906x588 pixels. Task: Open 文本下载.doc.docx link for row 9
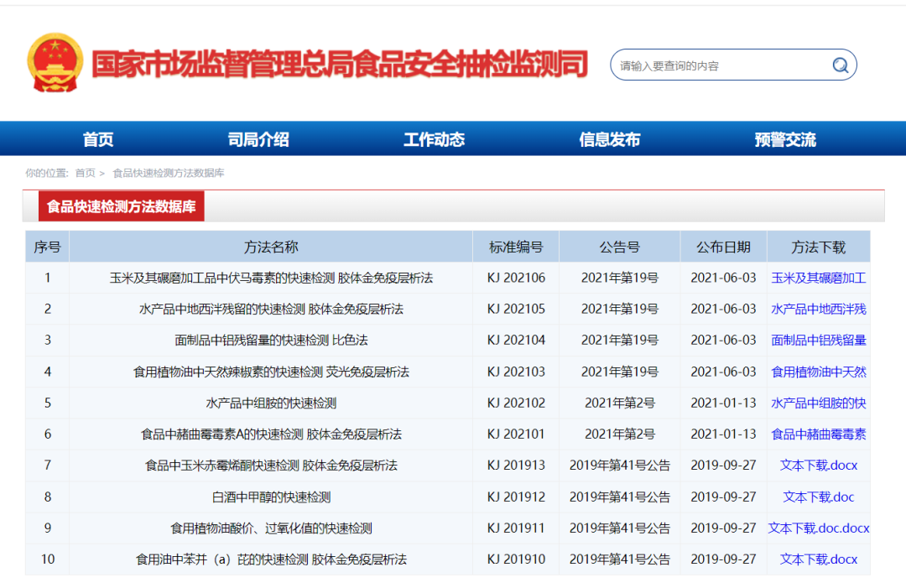(x=818, y=528)
